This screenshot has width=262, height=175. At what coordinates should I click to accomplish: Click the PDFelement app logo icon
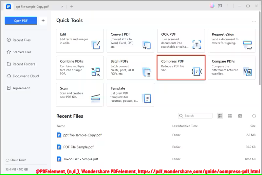click(x=9, y=7)
